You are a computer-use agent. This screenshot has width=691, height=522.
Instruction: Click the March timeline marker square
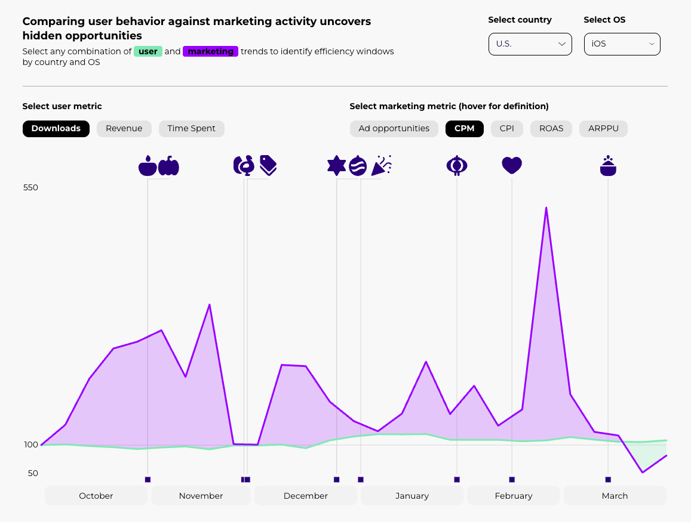pos(608,480)
